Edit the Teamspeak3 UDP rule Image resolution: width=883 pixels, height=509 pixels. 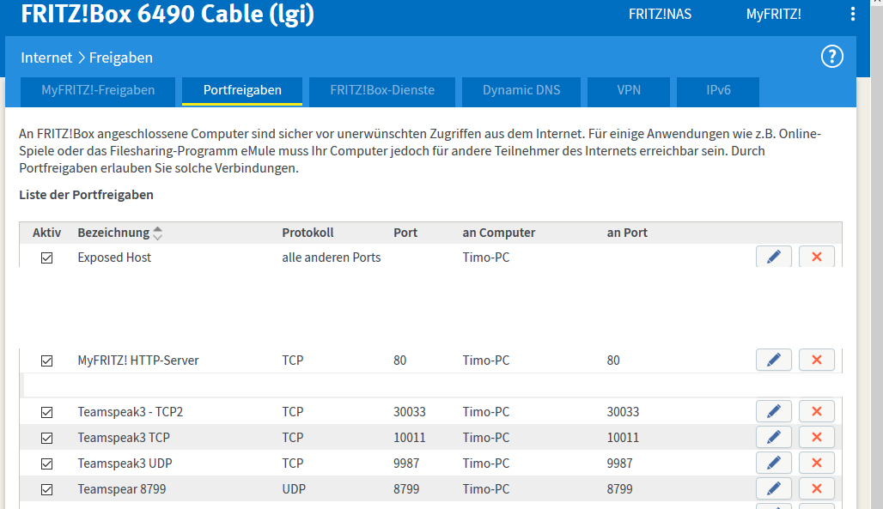coord(773,464)
